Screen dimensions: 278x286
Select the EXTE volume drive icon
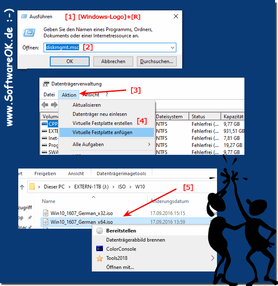click(44, 131)
